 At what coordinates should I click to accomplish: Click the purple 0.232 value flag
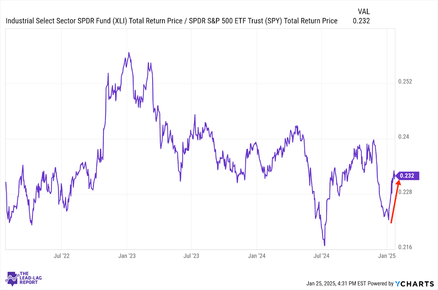(407, 176)
